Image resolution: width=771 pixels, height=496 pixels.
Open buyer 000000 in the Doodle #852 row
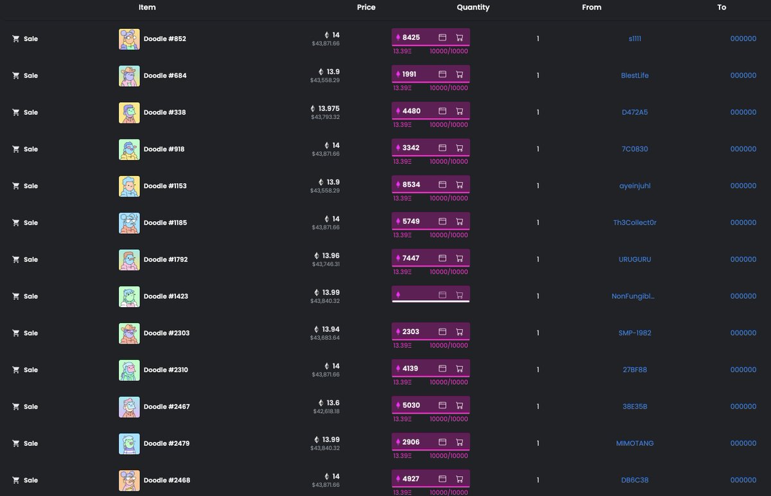click(743, 39)
